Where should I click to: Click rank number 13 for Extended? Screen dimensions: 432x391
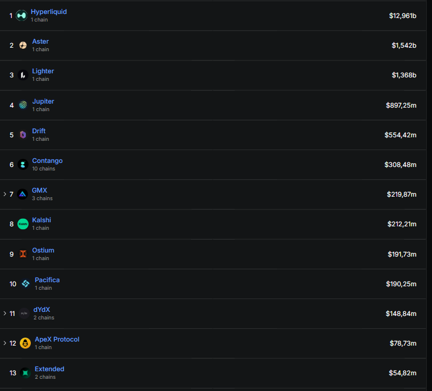click(x=13, y=373)
